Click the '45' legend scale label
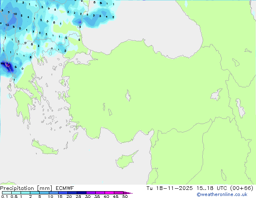 [115, 196]
